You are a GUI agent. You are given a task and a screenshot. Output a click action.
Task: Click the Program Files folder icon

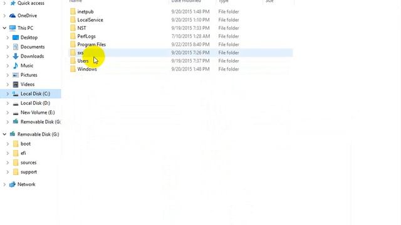click(x=73, y=44)
